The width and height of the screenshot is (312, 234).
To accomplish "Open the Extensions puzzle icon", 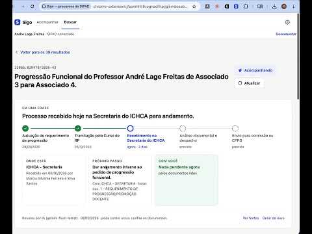I will [246, 6].
